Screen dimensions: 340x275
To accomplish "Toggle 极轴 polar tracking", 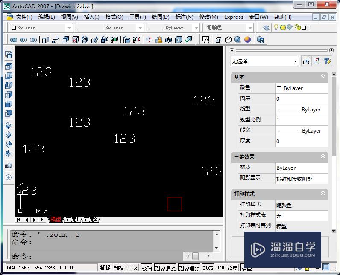I will click(x=147, y=268).
